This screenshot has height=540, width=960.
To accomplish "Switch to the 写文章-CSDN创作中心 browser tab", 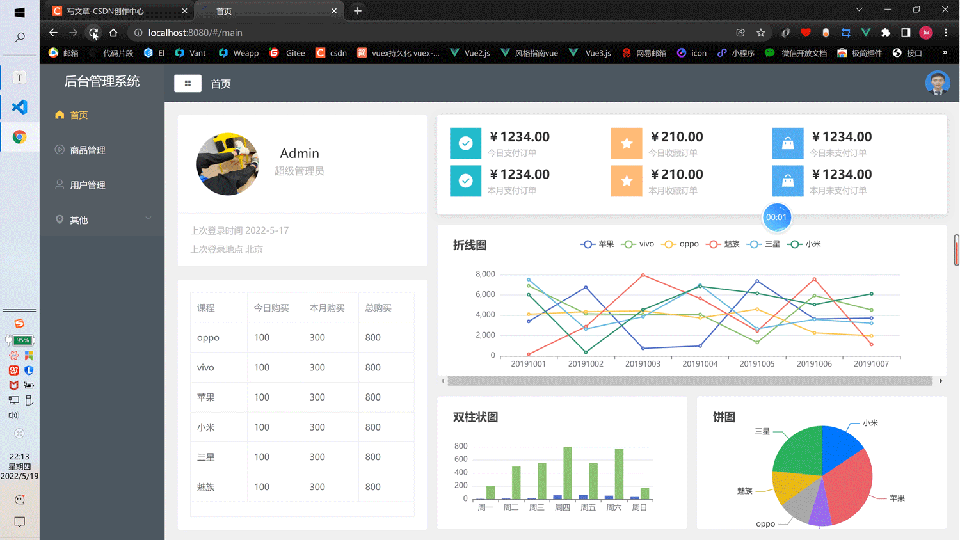I will (x=118, y=11).
